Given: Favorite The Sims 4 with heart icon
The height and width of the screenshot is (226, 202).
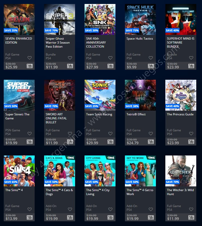Looking at the screenshot, I should (30, 209).
